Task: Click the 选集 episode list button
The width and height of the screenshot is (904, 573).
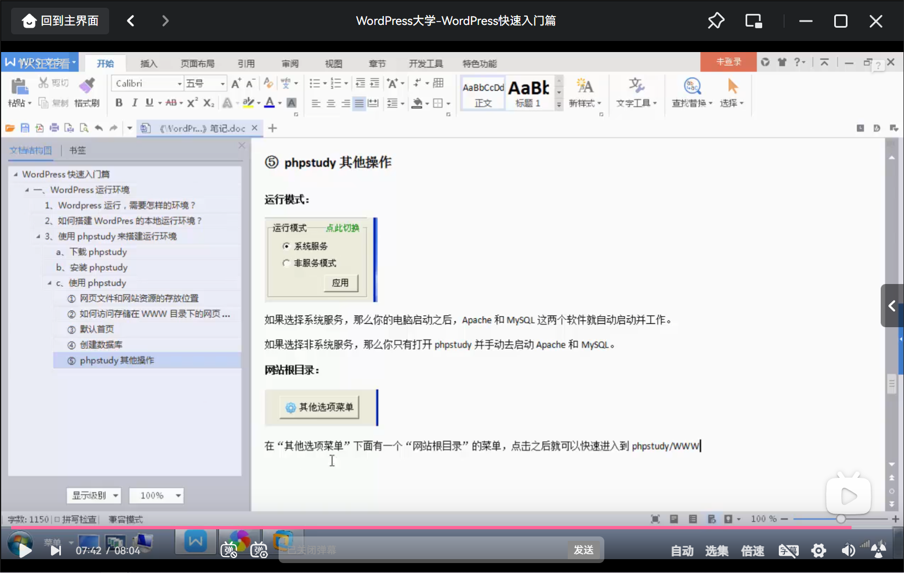Action: 717,551
